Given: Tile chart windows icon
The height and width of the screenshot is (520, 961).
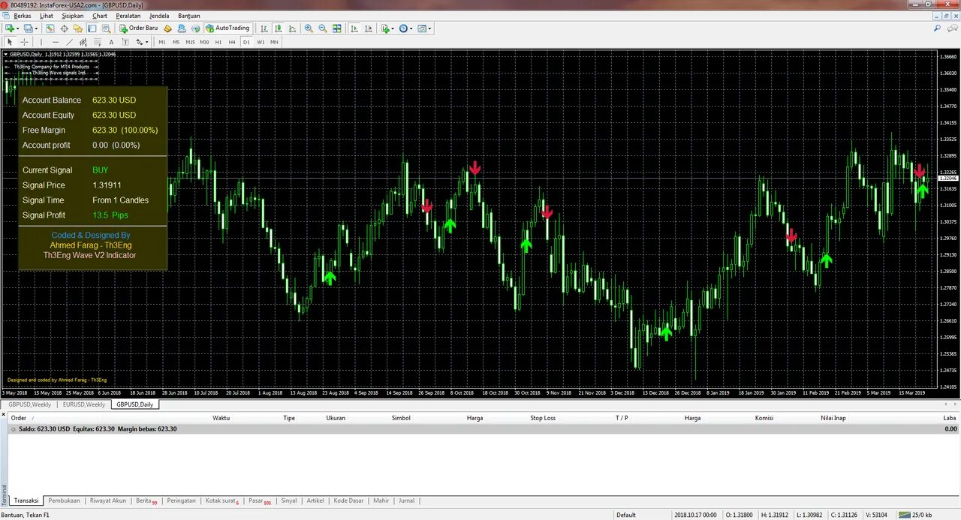Looking at the screenshot, I should pos(337,29).
